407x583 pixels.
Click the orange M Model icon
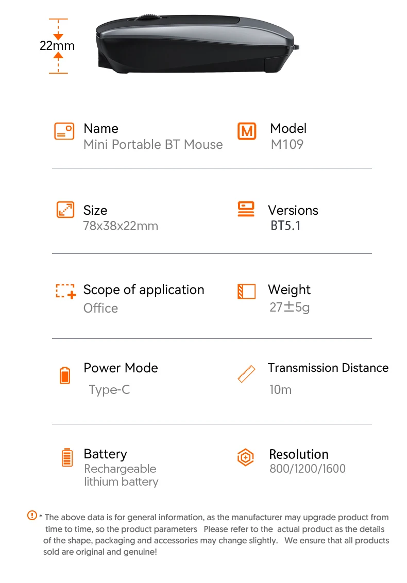(x=247, y=131)
